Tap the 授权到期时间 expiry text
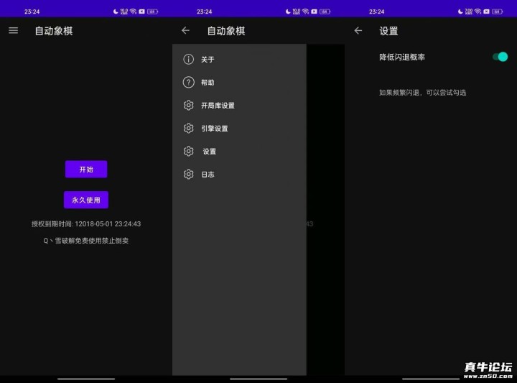 pyautogui.click(x=85, y=223)
